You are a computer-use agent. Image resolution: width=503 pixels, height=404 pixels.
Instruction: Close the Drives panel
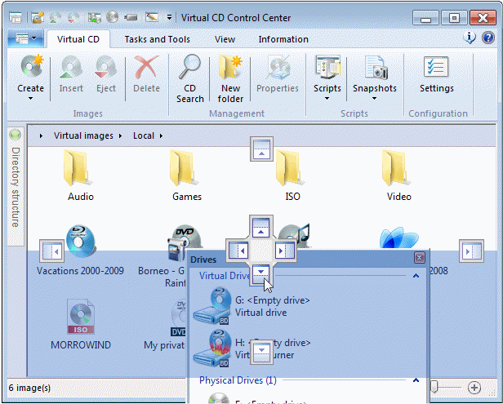coord(420,258)
